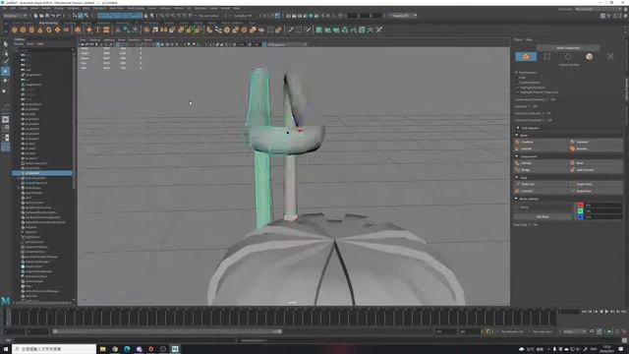The height and width of the screenshot is (354, 629).
Task: Click the green Y axis swatch
Action: coord(580,210)
